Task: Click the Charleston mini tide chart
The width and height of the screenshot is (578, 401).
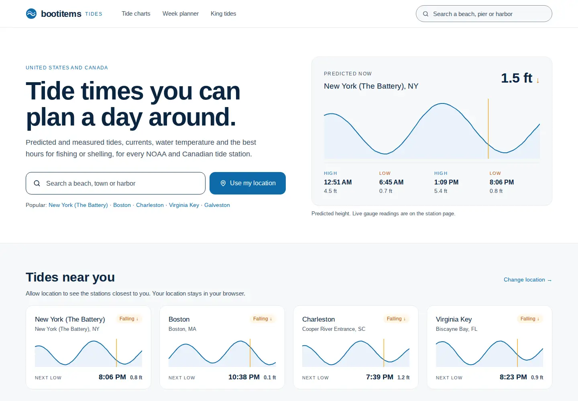Action: click(x=356, y=353)
